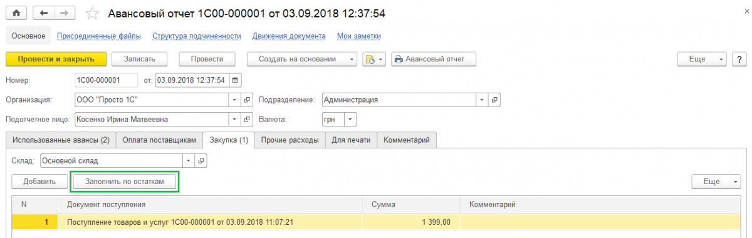Open the Валюта currency dropdown

click(350, 119)
